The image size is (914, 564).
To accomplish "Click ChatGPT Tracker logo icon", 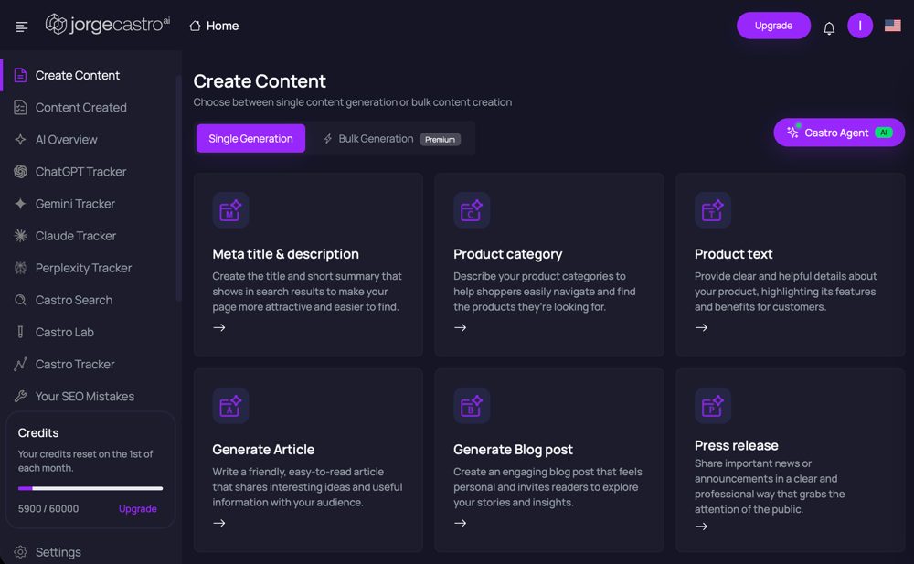I will tap(20, 172).
